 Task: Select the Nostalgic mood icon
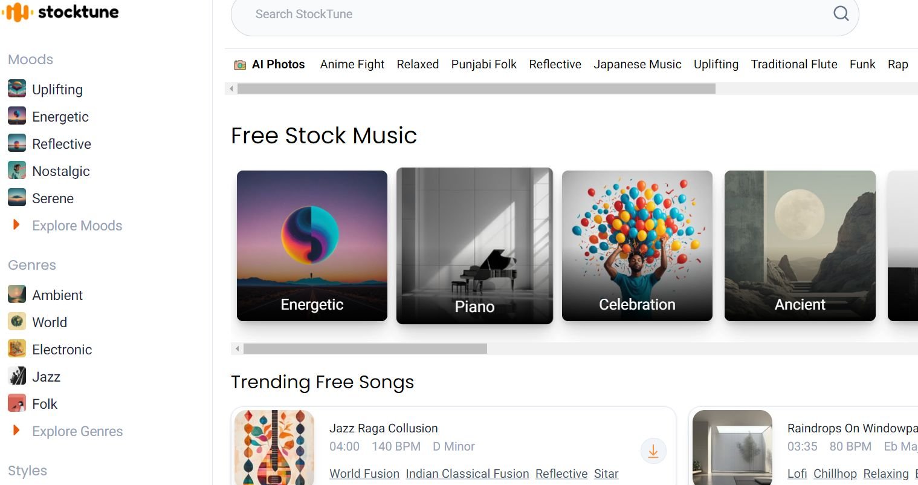point(17,171)
